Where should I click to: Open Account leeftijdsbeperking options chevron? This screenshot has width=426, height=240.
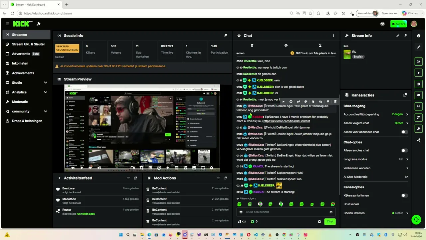pos(407,114)
